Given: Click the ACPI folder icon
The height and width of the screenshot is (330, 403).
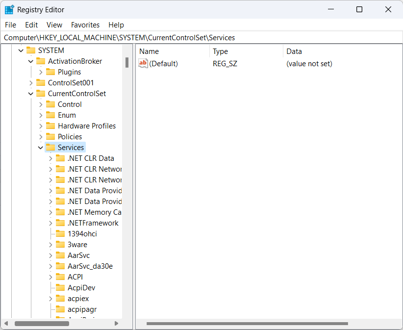Looking at the screenshot, I should pyautogui.click(x=60, y=277).
